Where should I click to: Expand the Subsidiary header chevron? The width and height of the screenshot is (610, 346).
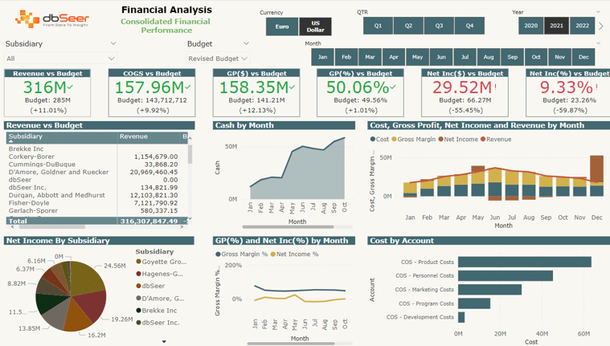113,43
